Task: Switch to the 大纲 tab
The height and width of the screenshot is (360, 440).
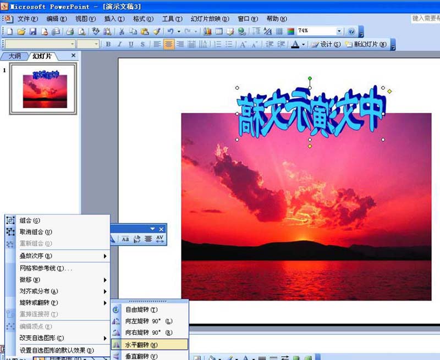Action: (14, 56)
